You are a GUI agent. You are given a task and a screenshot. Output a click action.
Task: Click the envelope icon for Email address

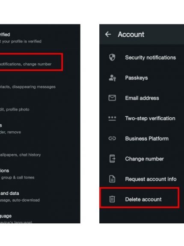(112, 98)
